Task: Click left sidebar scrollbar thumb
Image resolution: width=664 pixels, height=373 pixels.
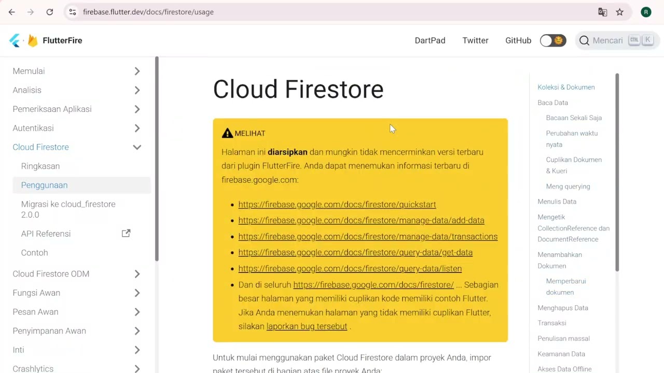Action: 157,159
